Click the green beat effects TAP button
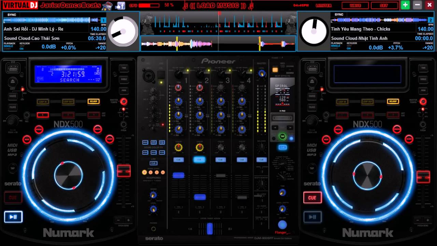 pyautogui.click(x=282, y=136)
